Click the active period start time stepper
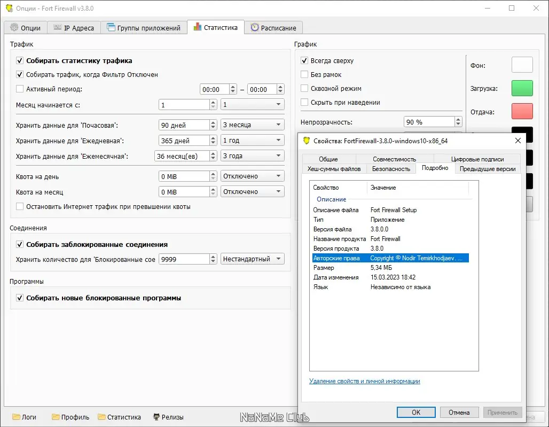The width and height of the screenshot is (549, 427). pos(233,89)
